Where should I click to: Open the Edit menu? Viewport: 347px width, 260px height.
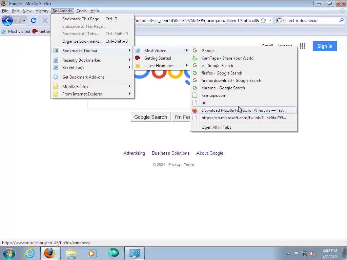point(16,11)
